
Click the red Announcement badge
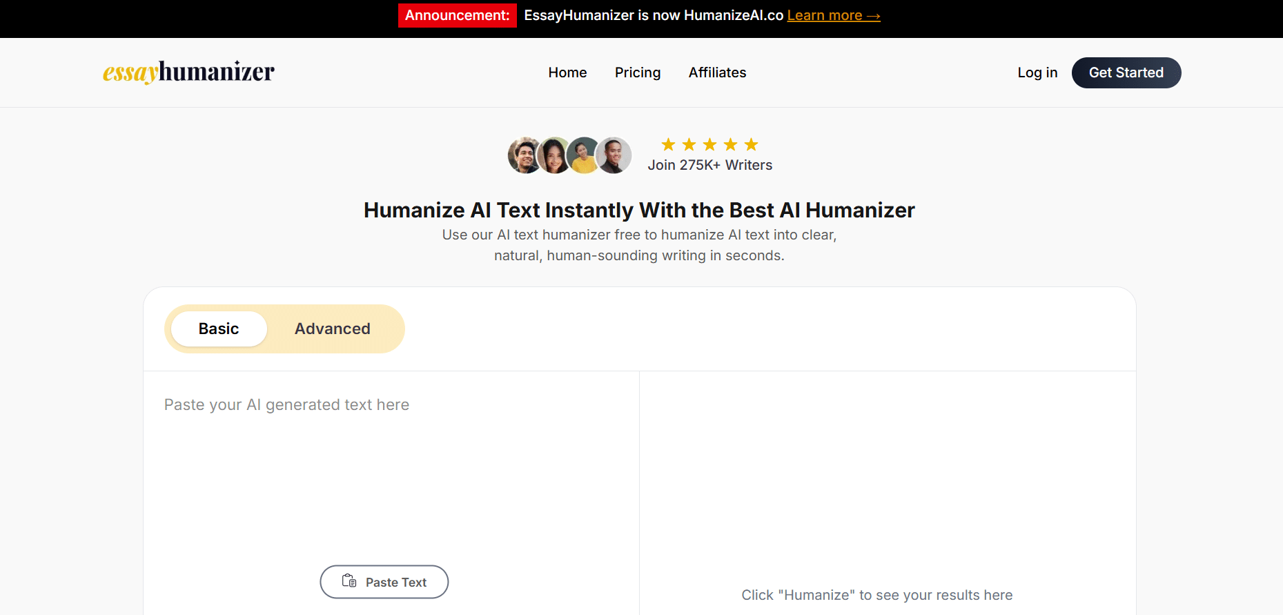458,15
